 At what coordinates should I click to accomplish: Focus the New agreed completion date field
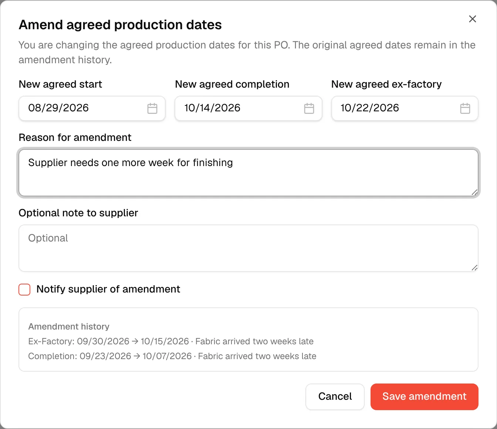tap(248, 108)
